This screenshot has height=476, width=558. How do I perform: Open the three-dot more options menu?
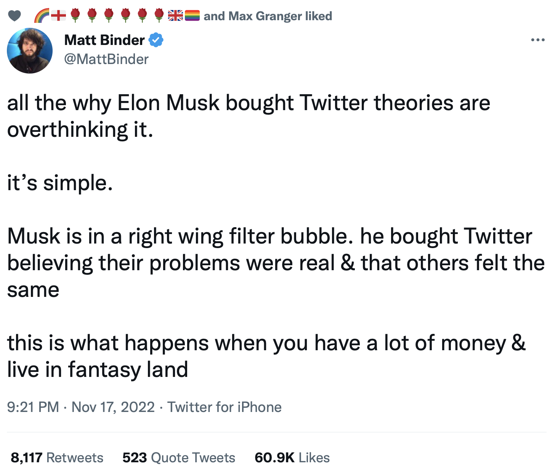point(538,40)
